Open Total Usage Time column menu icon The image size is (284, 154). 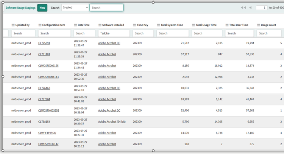(193, 25)
